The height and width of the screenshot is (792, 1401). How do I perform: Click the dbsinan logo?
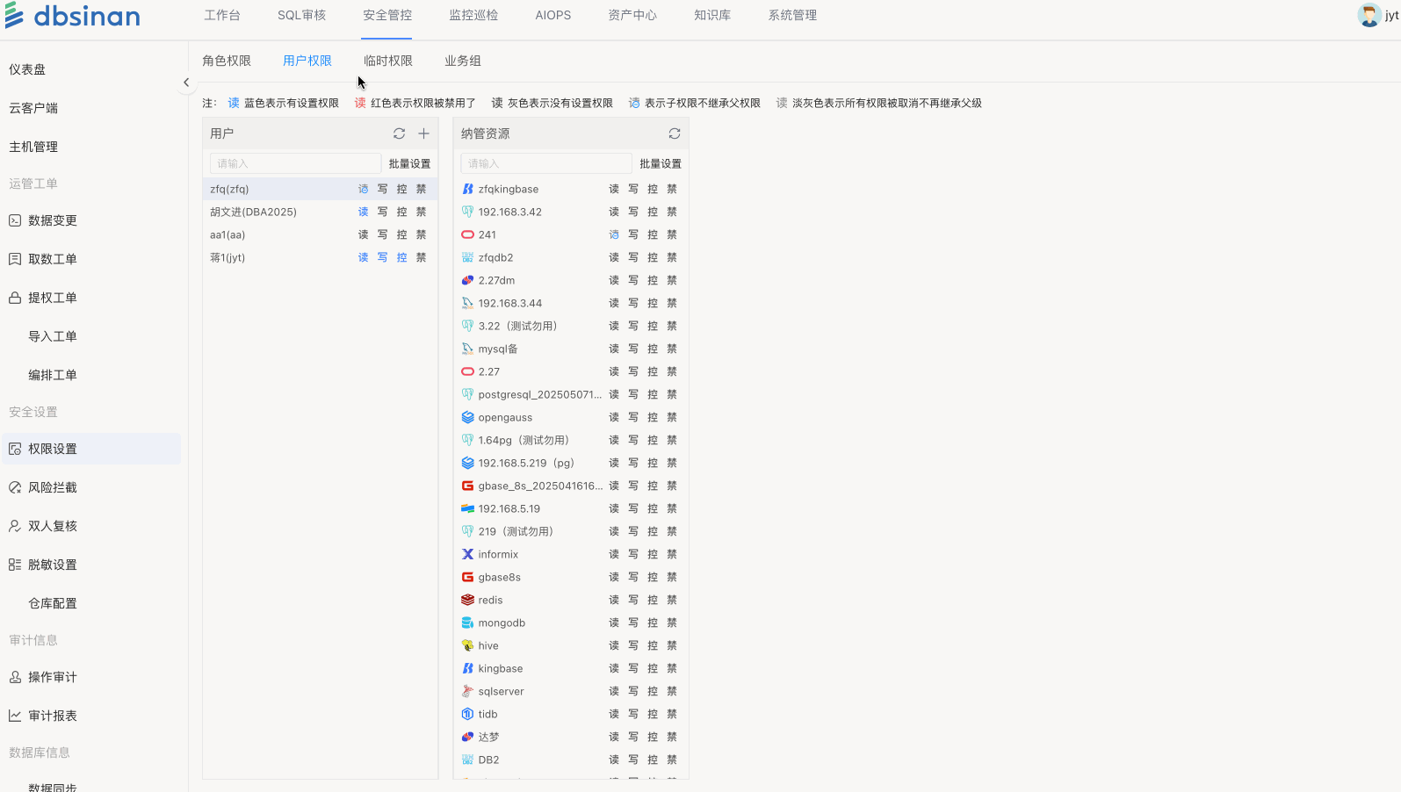coord(73,16)
